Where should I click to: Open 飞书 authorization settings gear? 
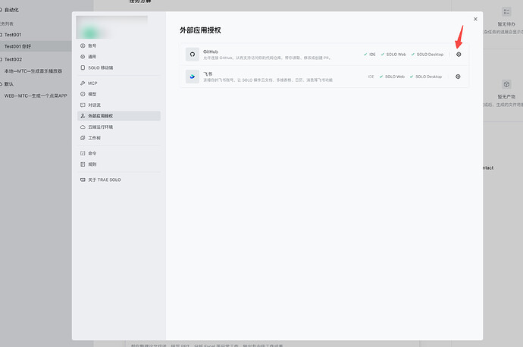[x=458, y=77]
